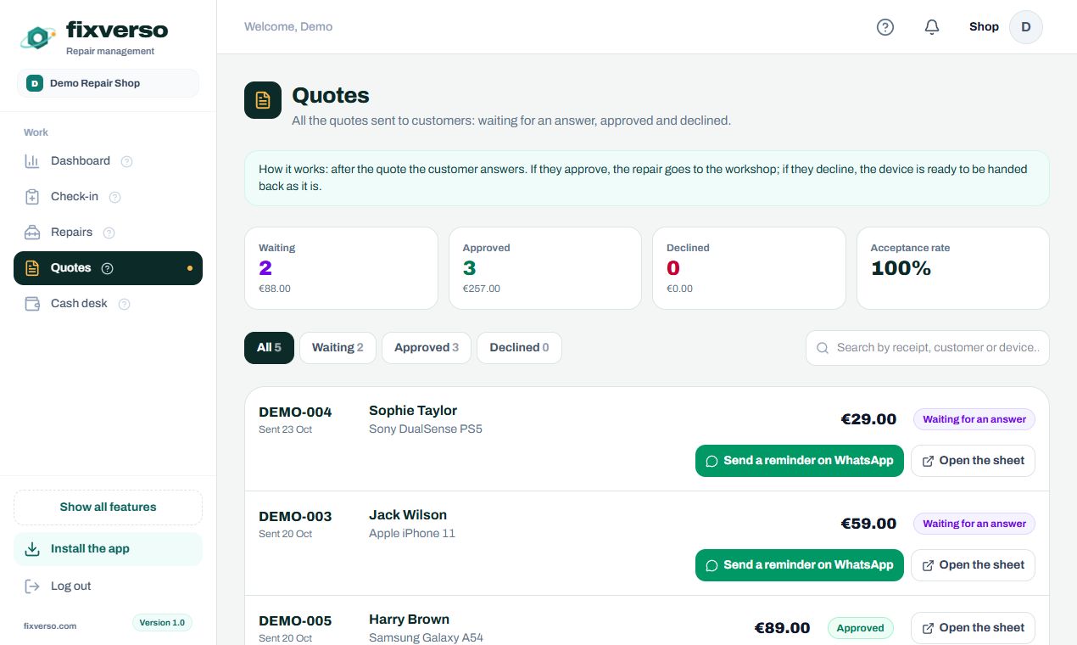Click the Waiting summary card

[x=341, y=268]
